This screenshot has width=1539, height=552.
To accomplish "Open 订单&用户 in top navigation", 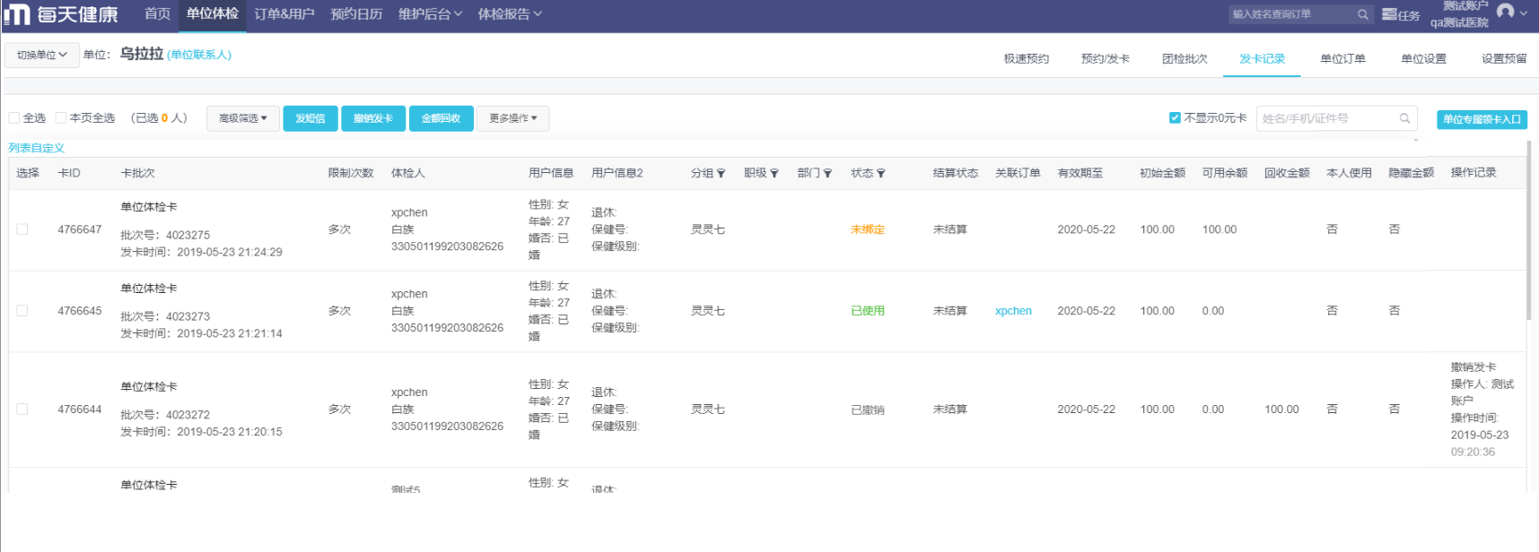I will pos(284,14).
